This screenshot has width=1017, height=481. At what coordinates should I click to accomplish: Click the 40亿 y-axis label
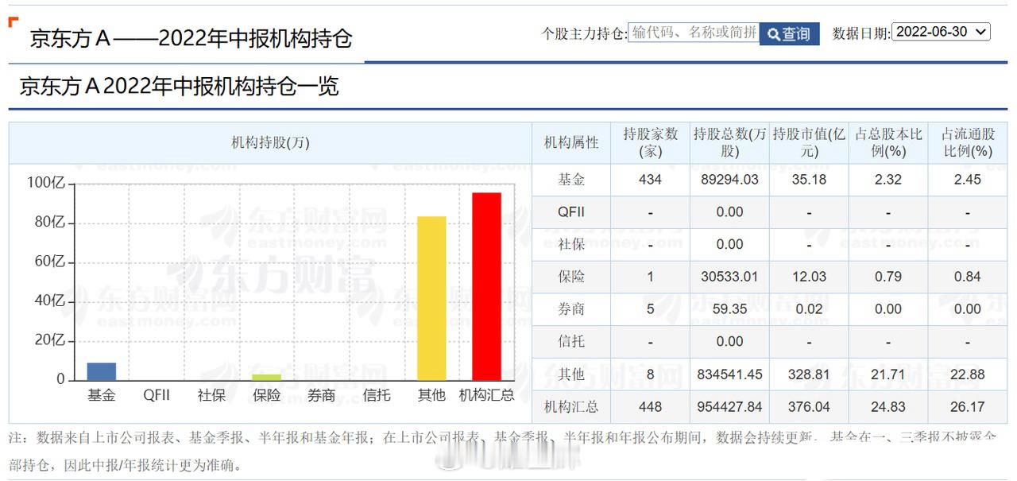click(x=49, y=301)
